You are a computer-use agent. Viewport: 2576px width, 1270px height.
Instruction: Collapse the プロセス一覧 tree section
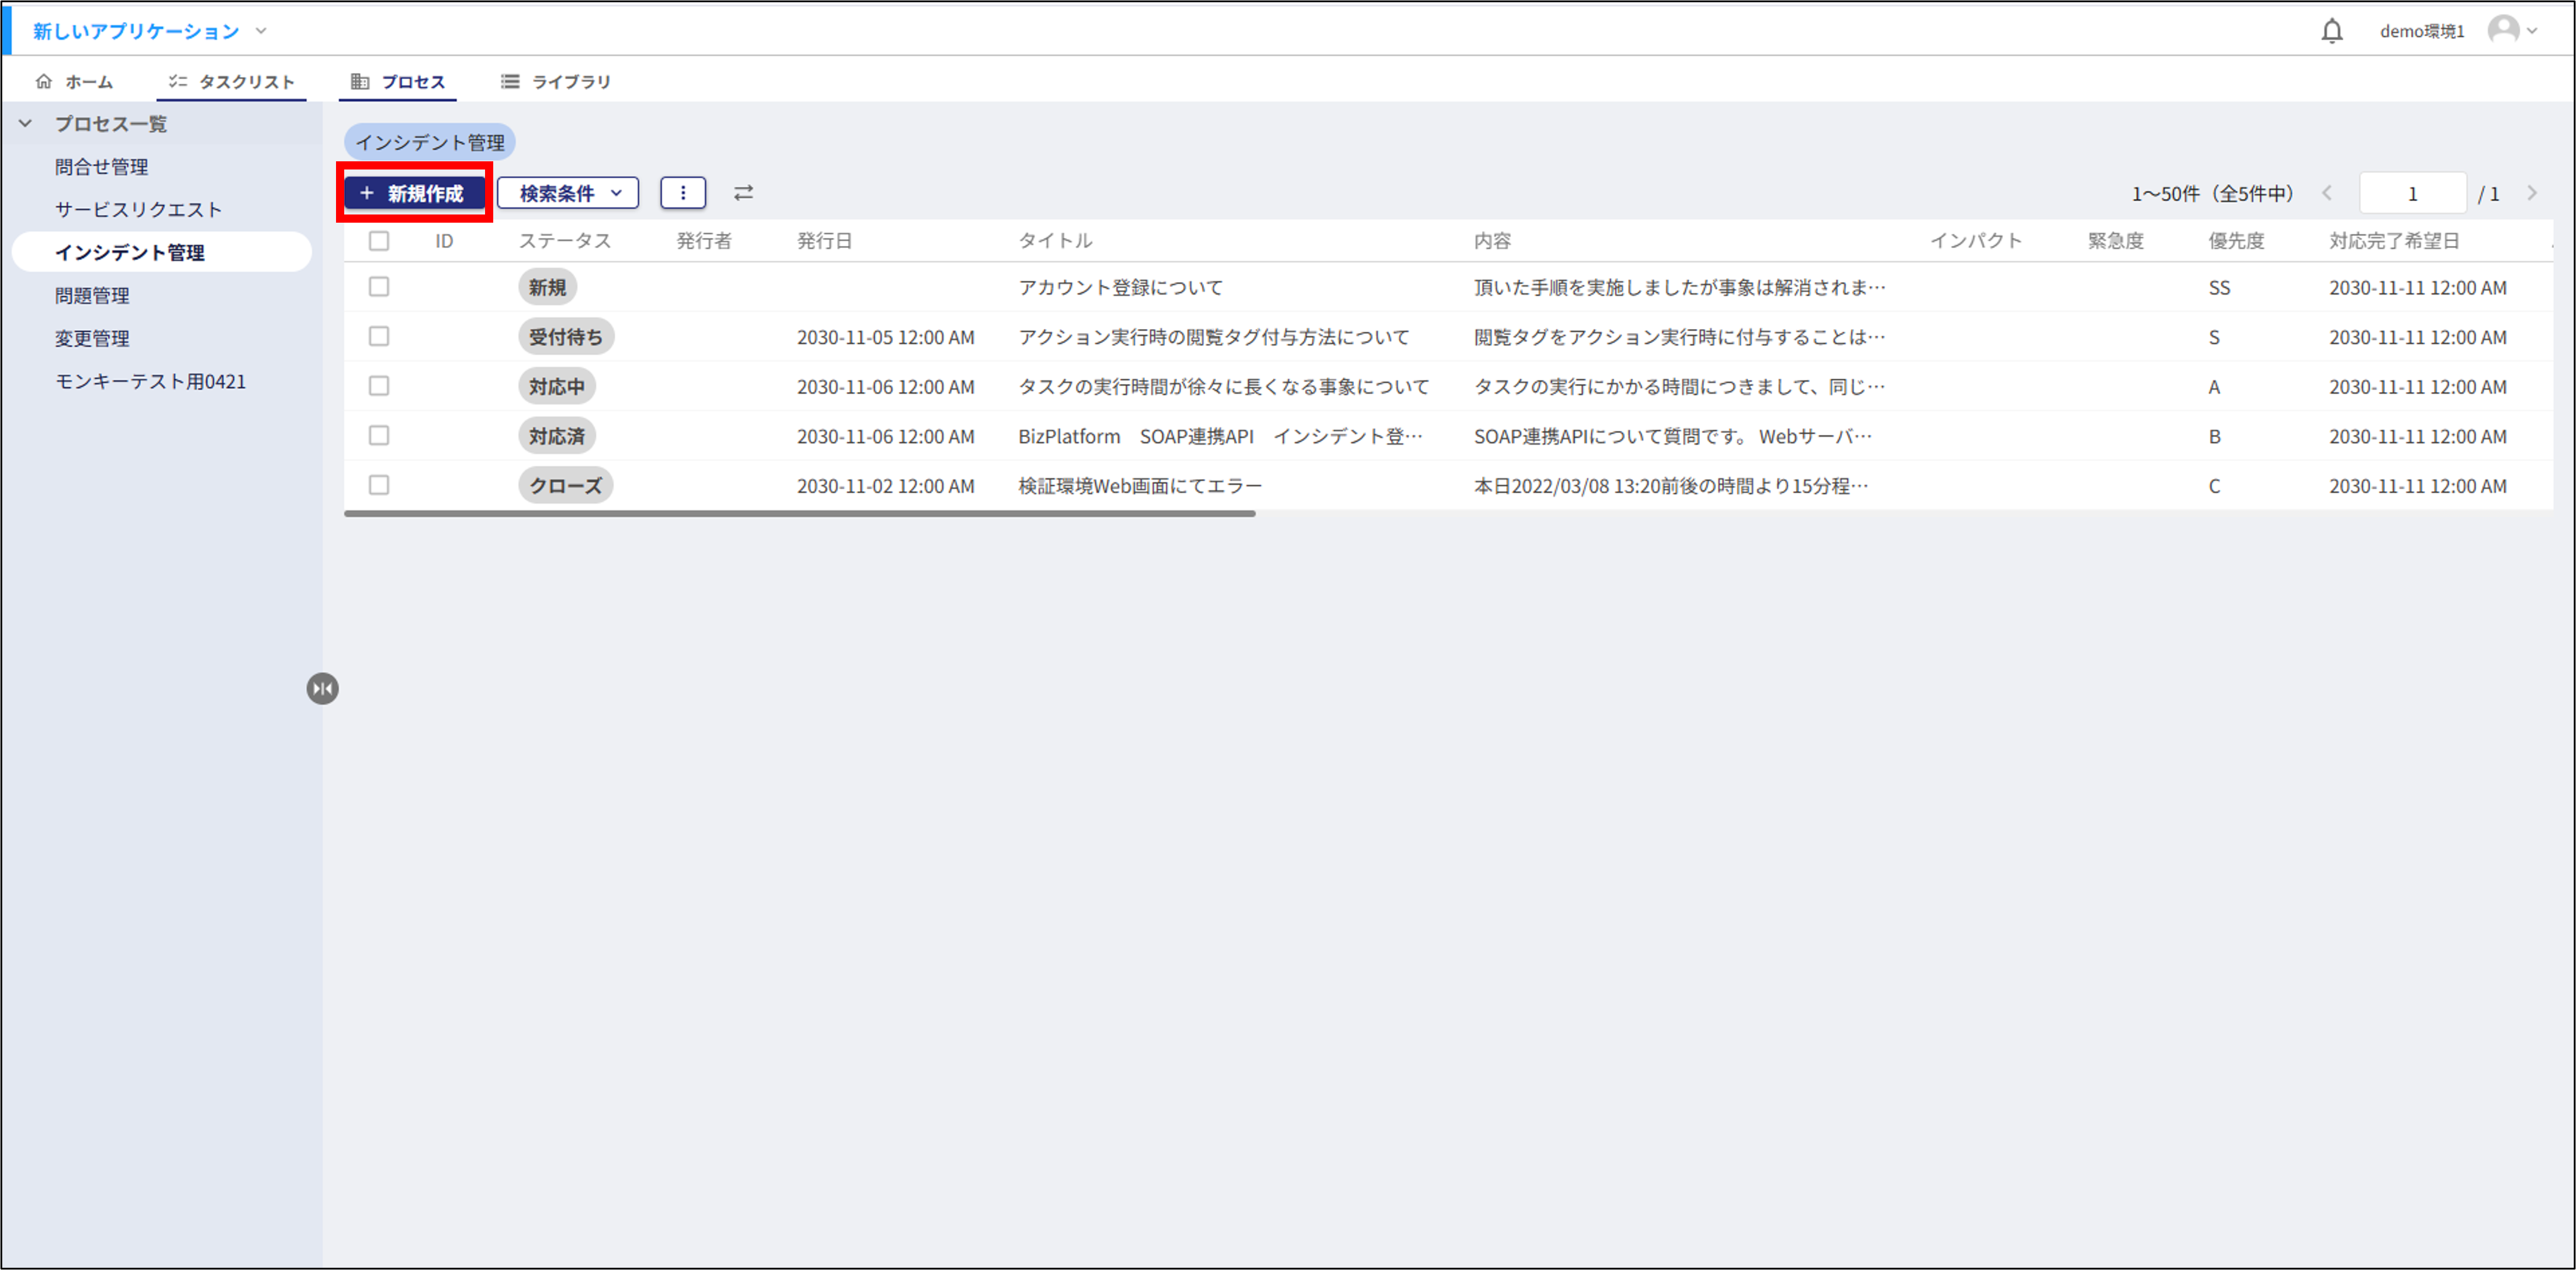point(26,124)
